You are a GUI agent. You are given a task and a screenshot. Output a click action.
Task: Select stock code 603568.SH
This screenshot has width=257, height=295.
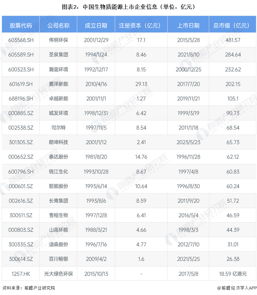pyautogui.click(x=21, y=40)
